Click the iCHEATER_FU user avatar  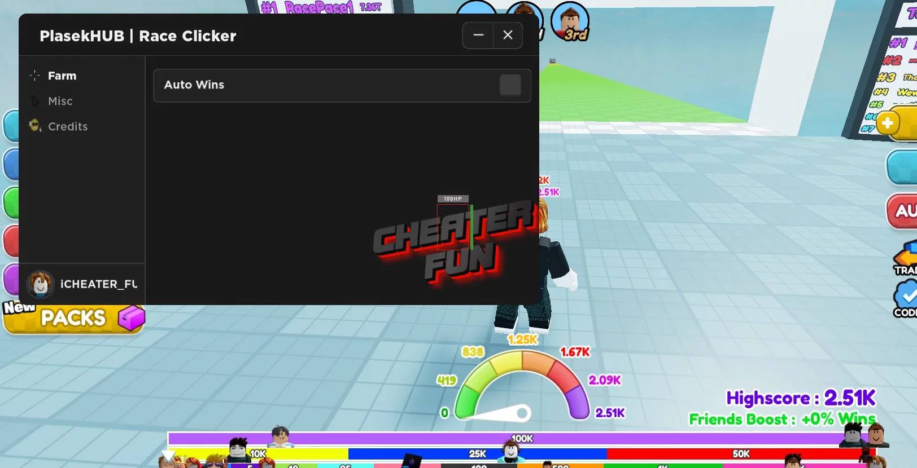click(x=40, y=284)
